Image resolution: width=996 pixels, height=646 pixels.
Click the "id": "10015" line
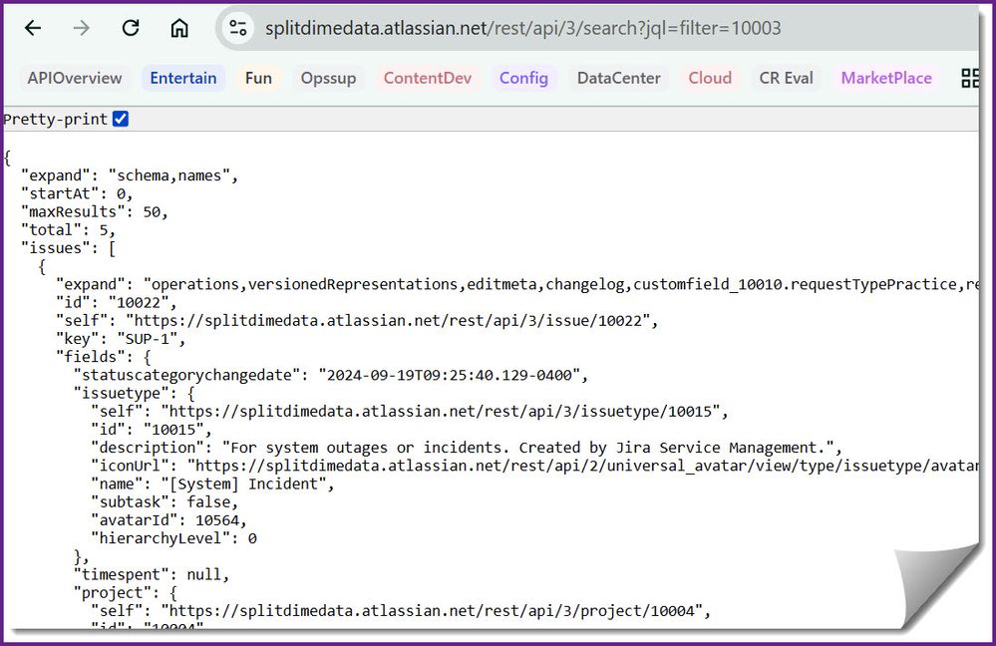[x=152, y=430]
